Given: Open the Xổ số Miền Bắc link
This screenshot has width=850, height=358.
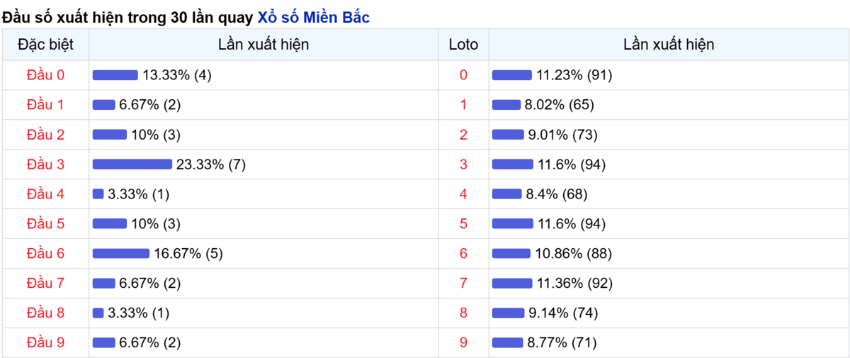Looking at the screenshot, I should [313, 18].
